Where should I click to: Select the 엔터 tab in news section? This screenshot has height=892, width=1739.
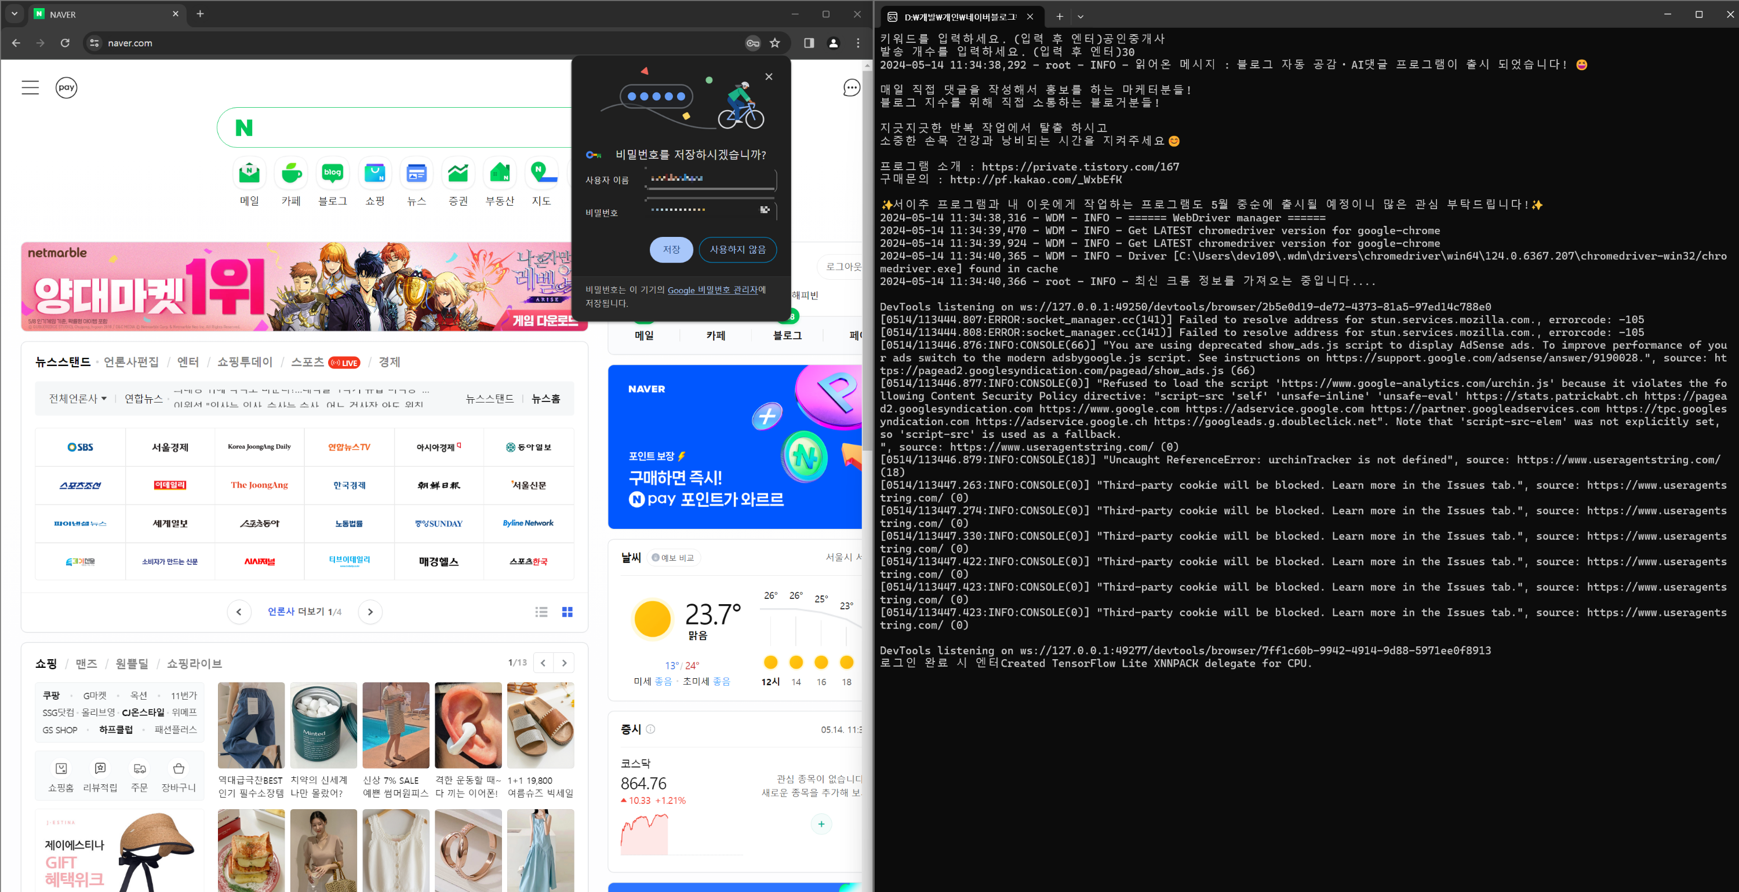coord(188,363)
